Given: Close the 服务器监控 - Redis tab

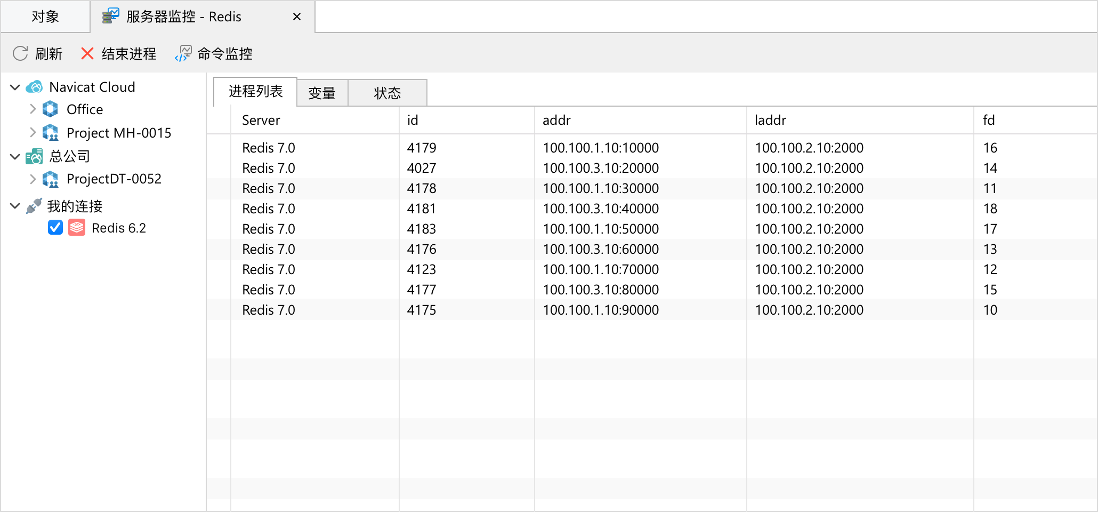Looking at the screenshot, I should tap(297, 17).
